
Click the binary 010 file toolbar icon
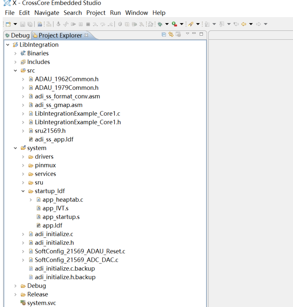pos(40,24)
